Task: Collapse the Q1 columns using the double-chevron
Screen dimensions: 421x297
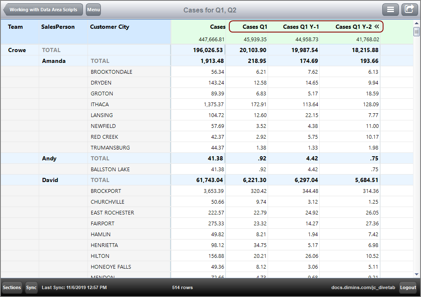Action: (378, 27)
